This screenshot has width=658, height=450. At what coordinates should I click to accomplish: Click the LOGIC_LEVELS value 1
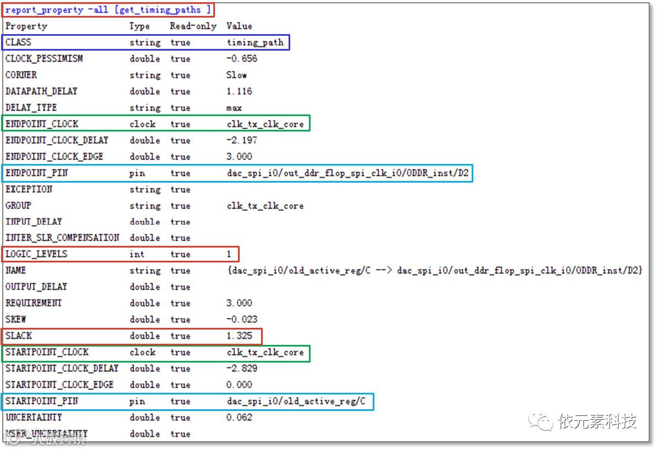tap(229, 254)
